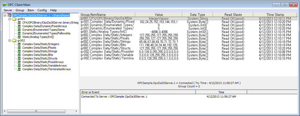
Task: Select the gr002 Complex Data/Static/Strings row
Action: [107, 42]
